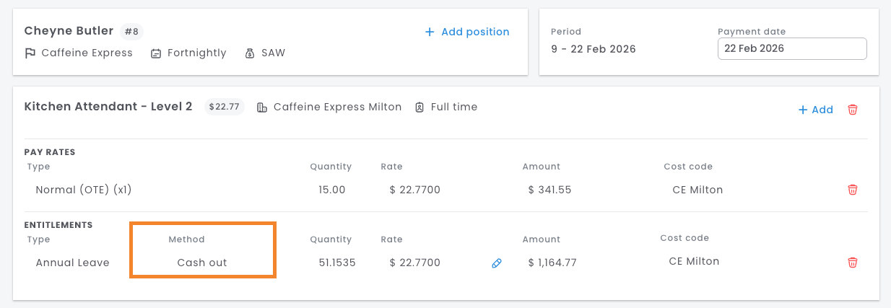Click the badge icon beside Full time

(420, 107)
